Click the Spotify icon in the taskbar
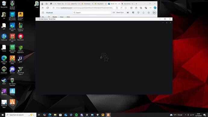Viewport: 208px width, 117px height. [76, 115]
